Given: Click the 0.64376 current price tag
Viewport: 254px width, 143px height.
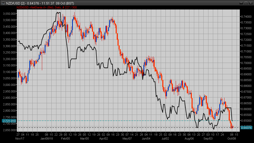Looking at the screenshot, I should tap(247, 128).
